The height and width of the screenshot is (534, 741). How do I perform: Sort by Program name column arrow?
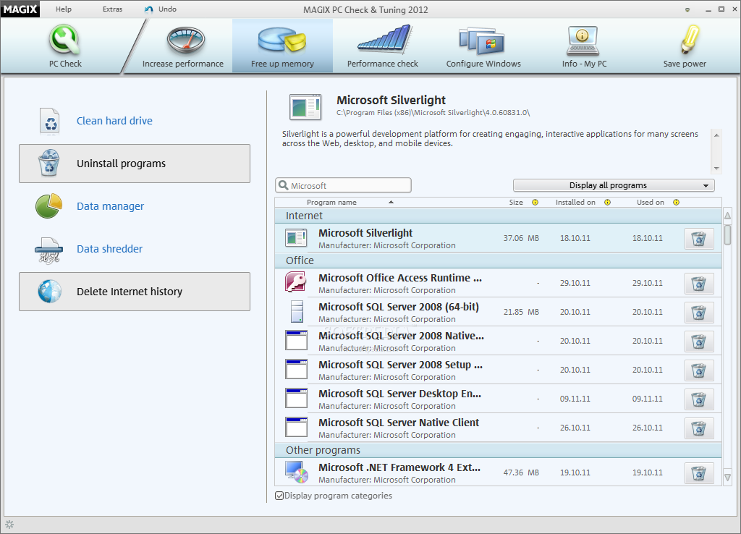(391, 203)
